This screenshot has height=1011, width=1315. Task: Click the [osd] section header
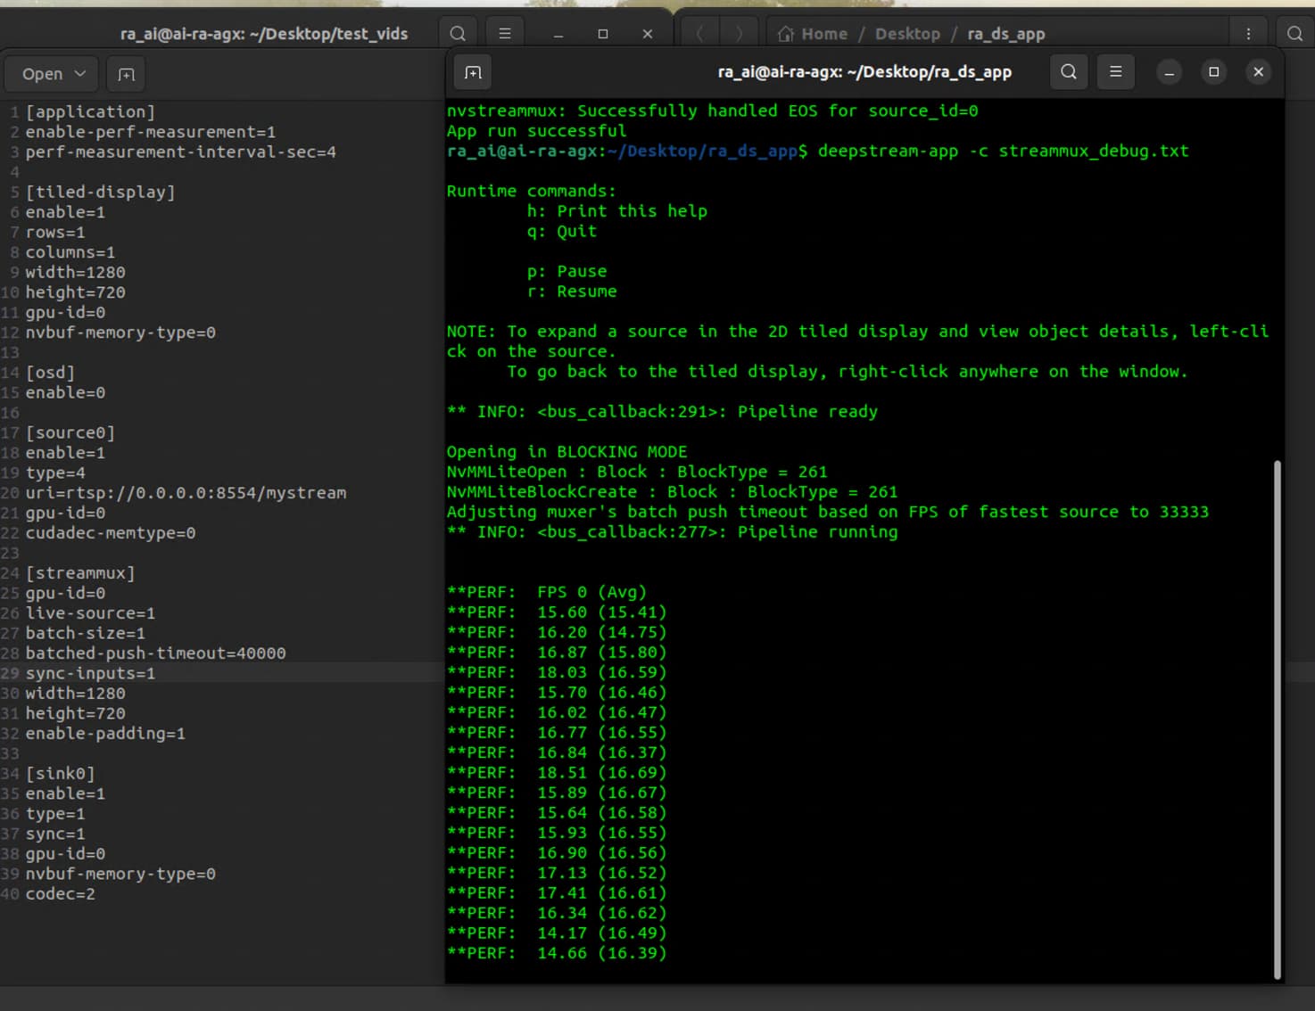(50, 373)
